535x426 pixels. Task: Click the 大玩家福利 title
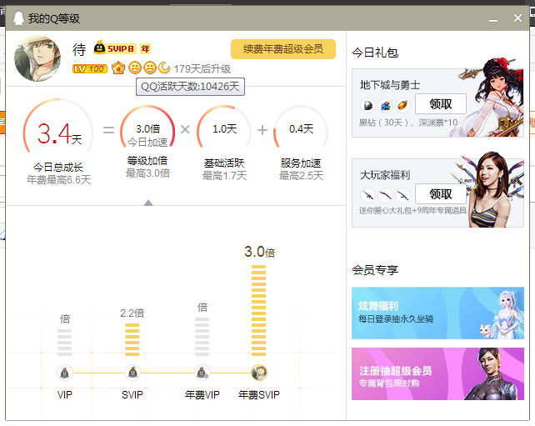pos(385,175)
